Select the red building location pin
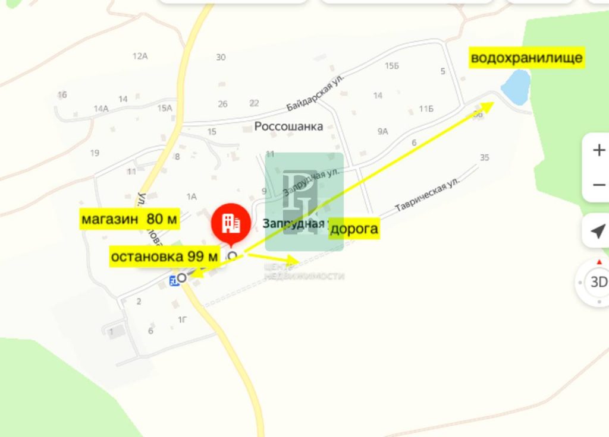 [231, 225]
